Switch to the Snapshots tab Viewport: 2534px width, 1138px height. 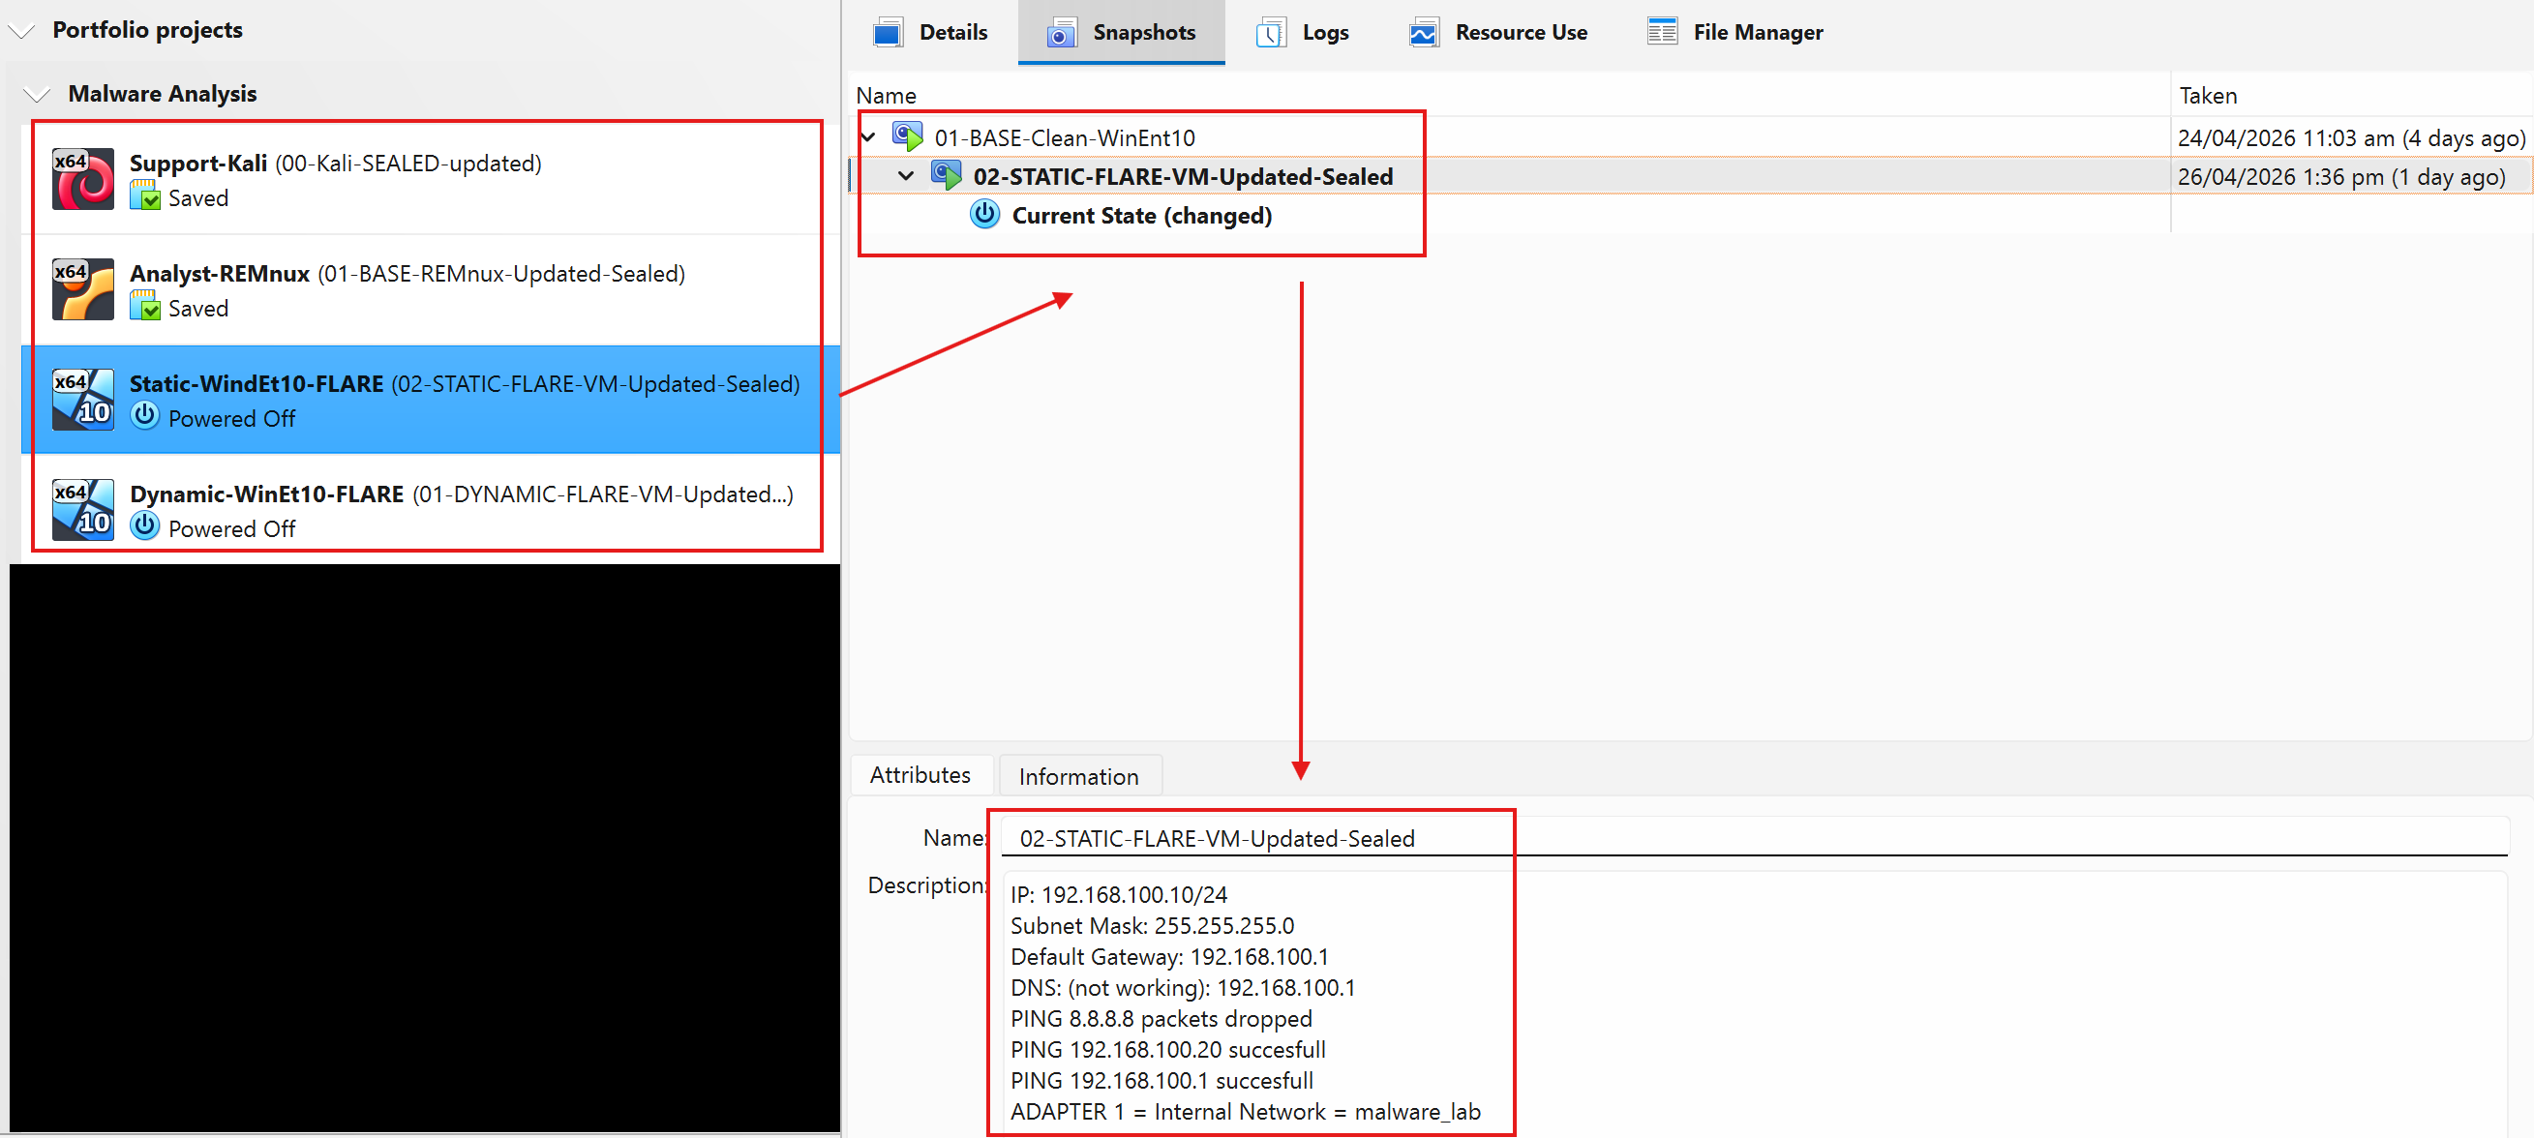point(1122,33)
